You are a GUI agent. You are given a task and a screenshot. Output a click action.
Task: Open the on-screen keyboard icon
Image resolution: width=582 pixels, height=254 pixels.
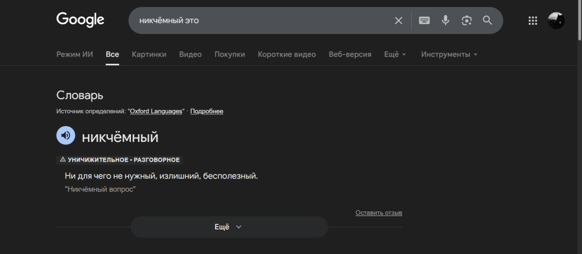coord(425,20)
